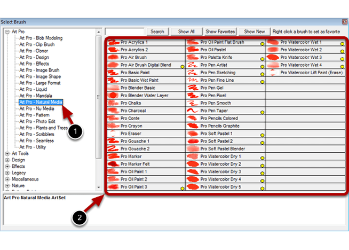The image size is (349, 250).
Task: Click the Show New button
Action: (x=255, y=32)
